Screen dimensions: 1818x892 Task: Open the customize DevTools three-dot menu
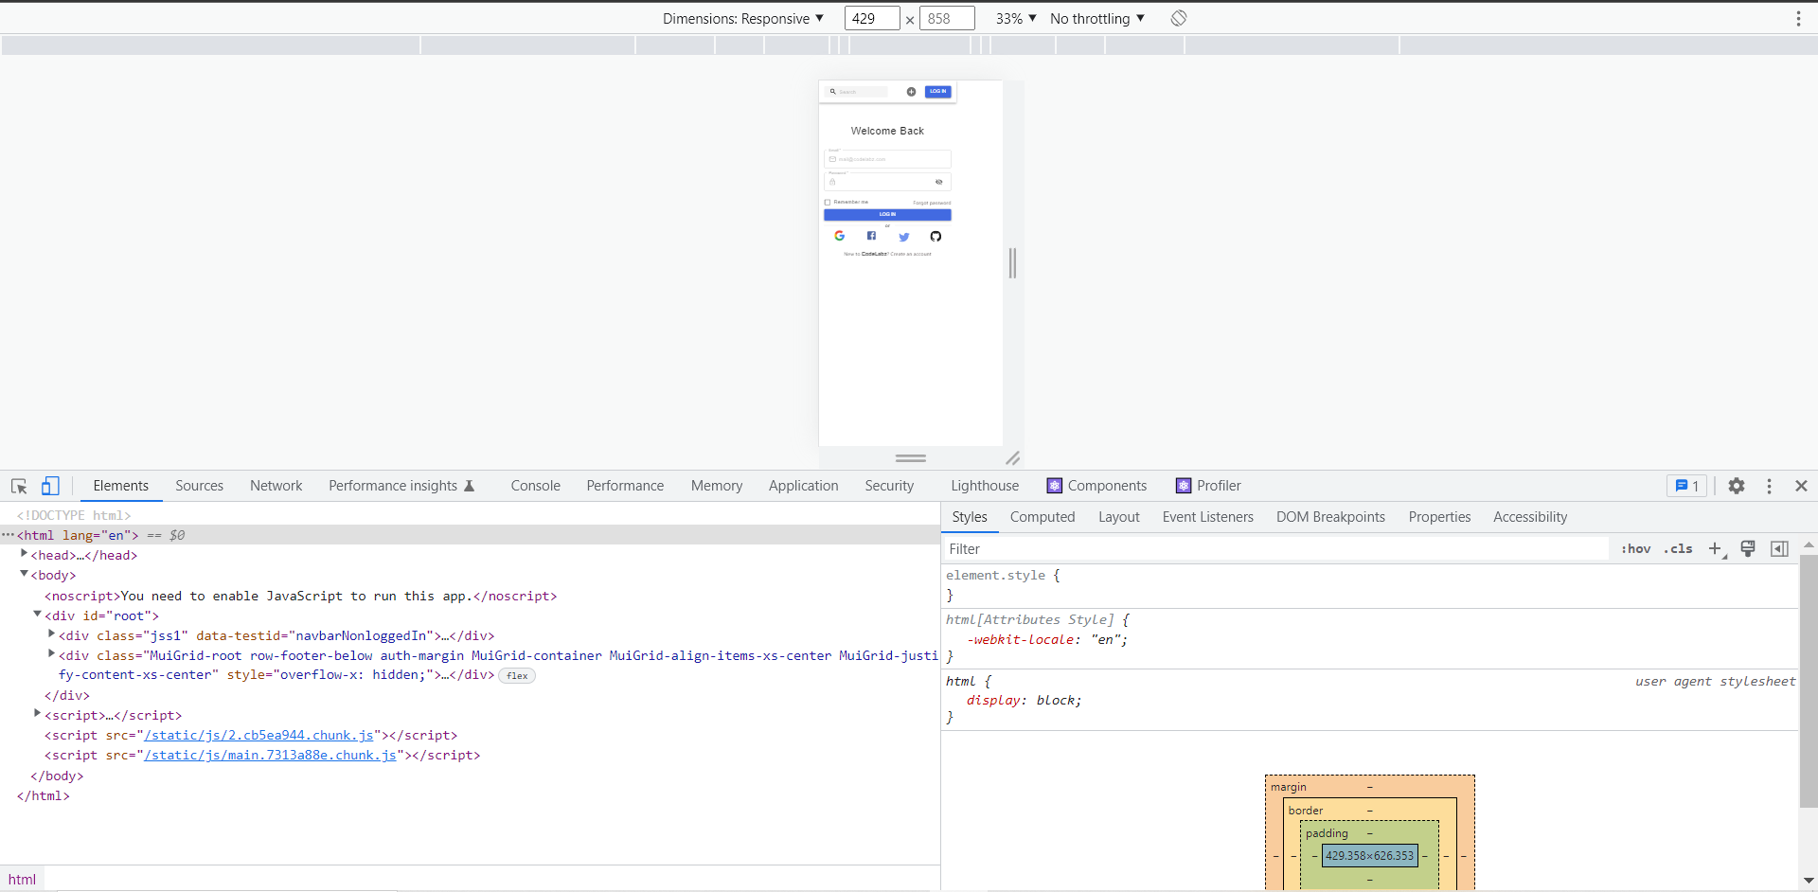click(1770, 486)
